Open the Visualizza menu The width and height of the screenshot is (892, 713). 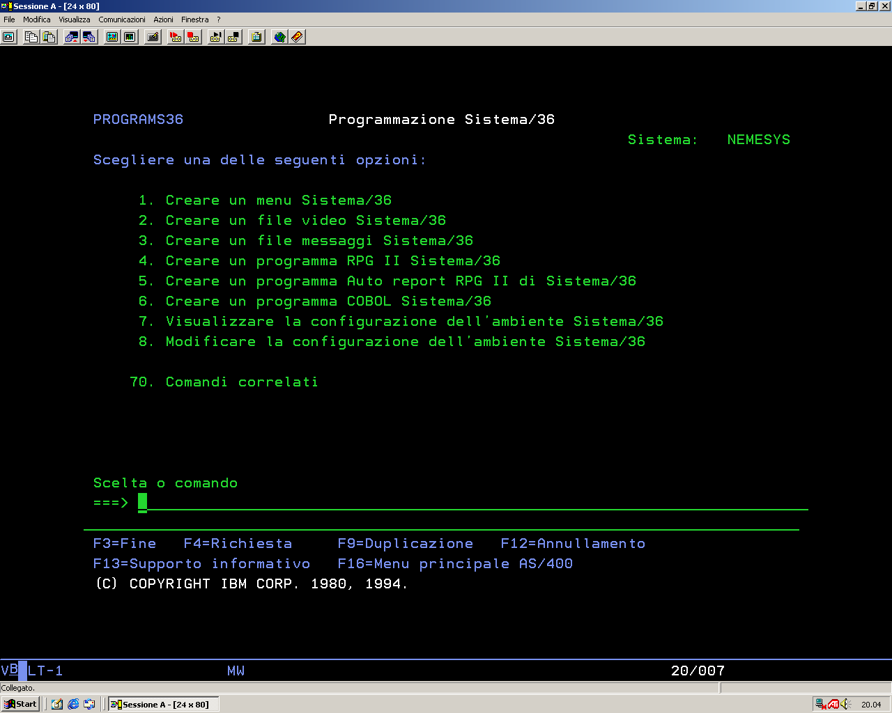(x=75, y=19)
